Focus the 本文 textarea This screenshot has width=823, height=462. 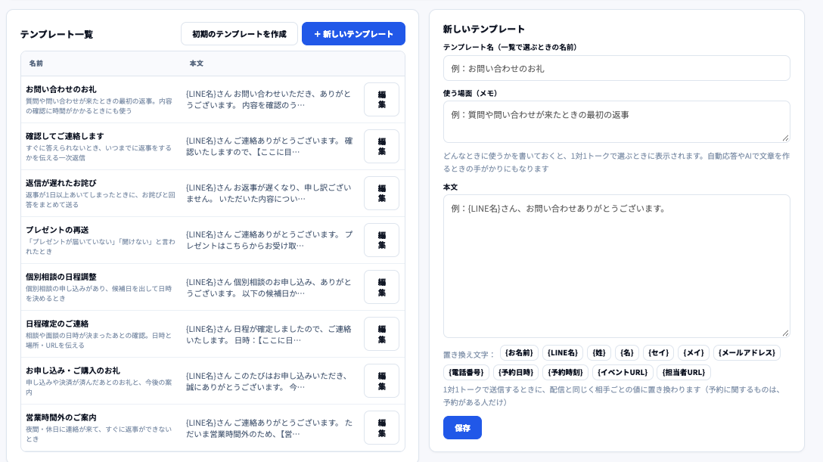(616, 266)
